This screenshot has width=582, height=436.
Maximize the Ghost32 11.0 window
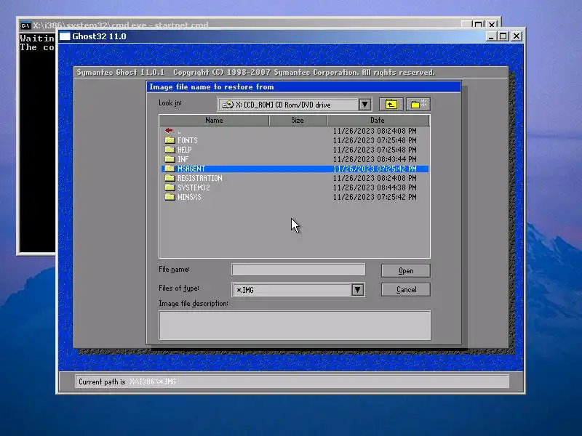tap(503, 36)
